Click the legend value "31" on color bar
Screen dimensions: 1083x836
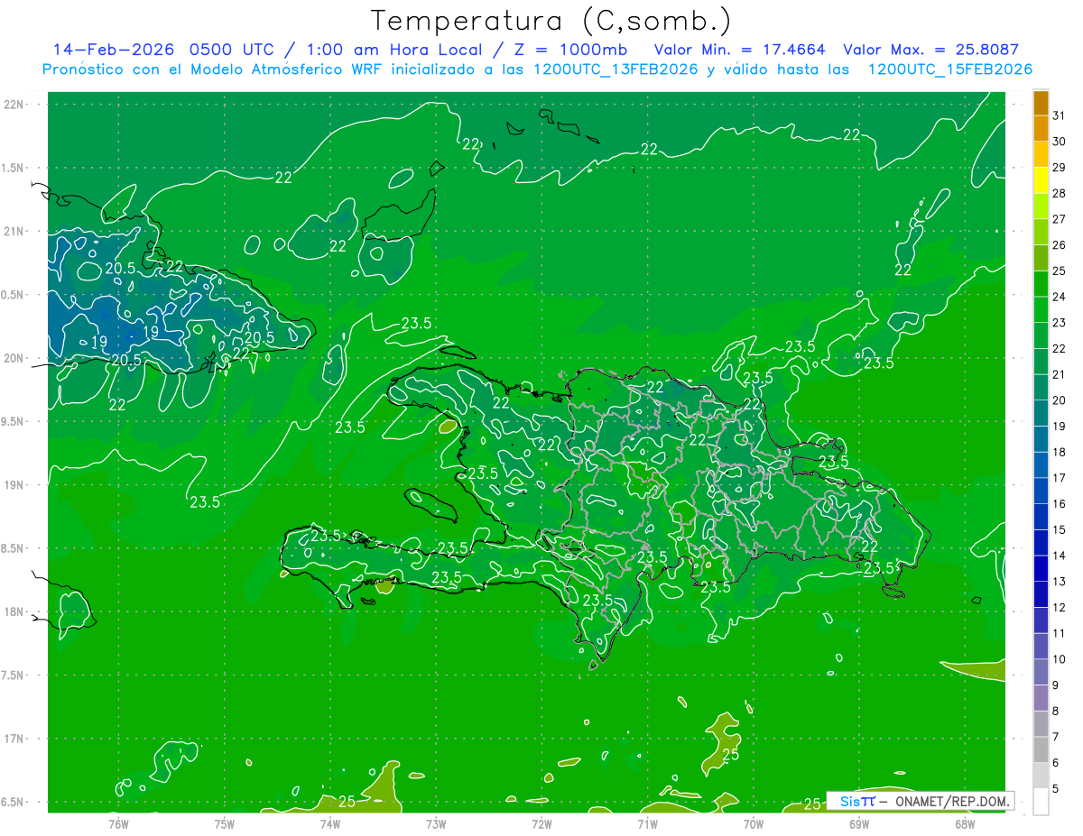click(x=1060, y=115)
